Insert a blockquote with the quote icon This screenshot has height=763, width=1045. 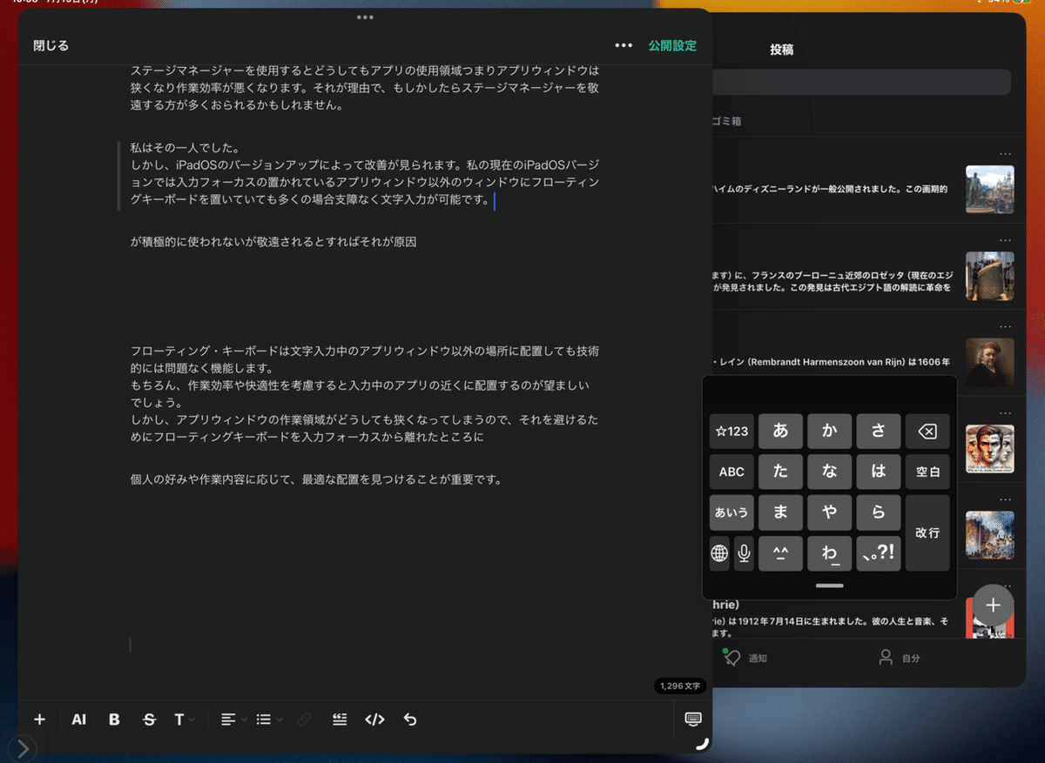[x=340, y=719]
